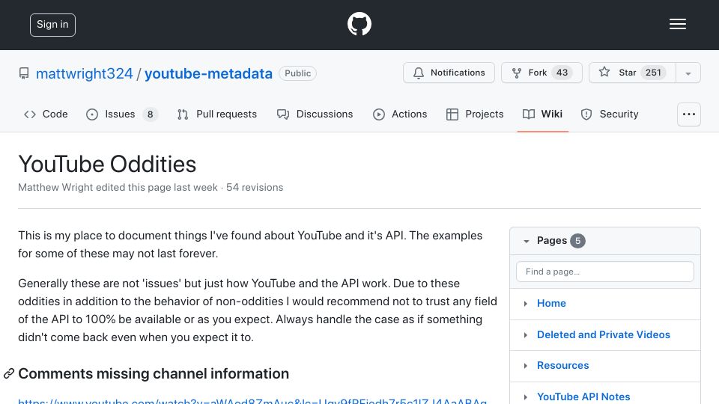This screenshot has height=404, width=719.
Task: Open the Home wiki page link
Action: [x=551, y=303]
